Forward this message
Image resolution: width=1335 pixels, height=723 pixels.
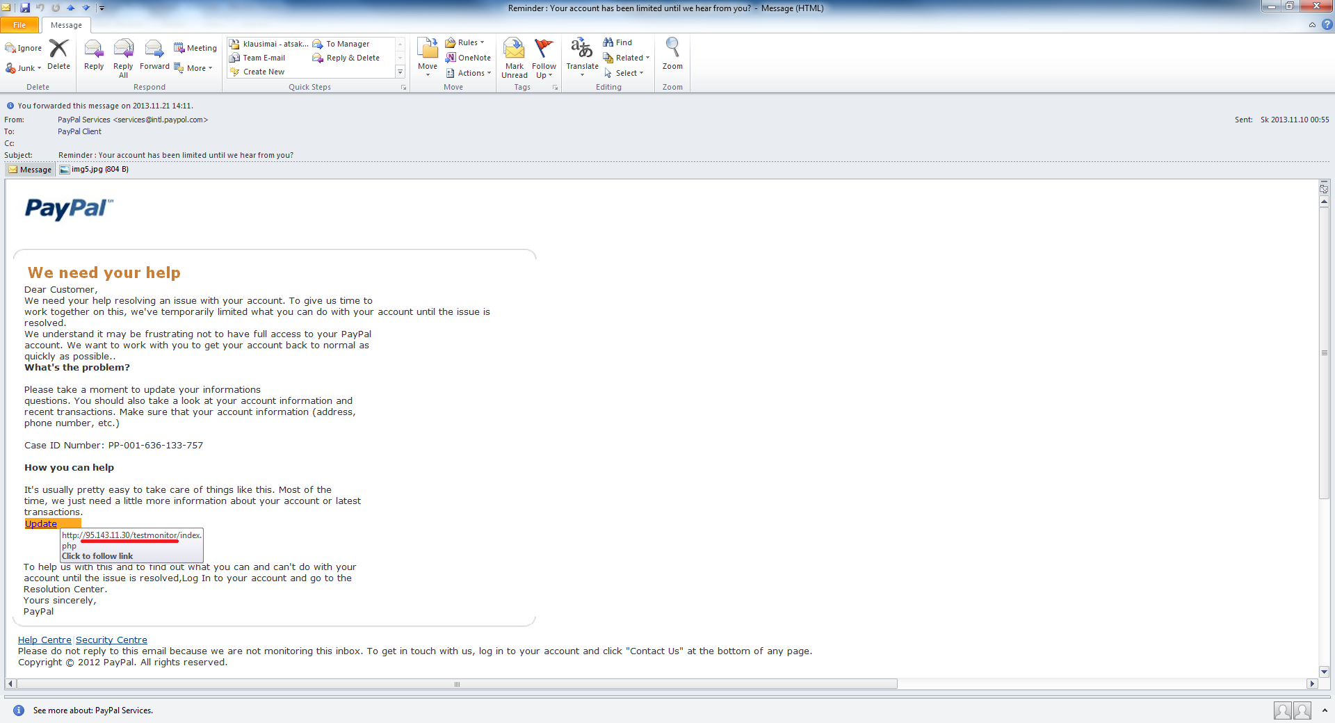154,54
